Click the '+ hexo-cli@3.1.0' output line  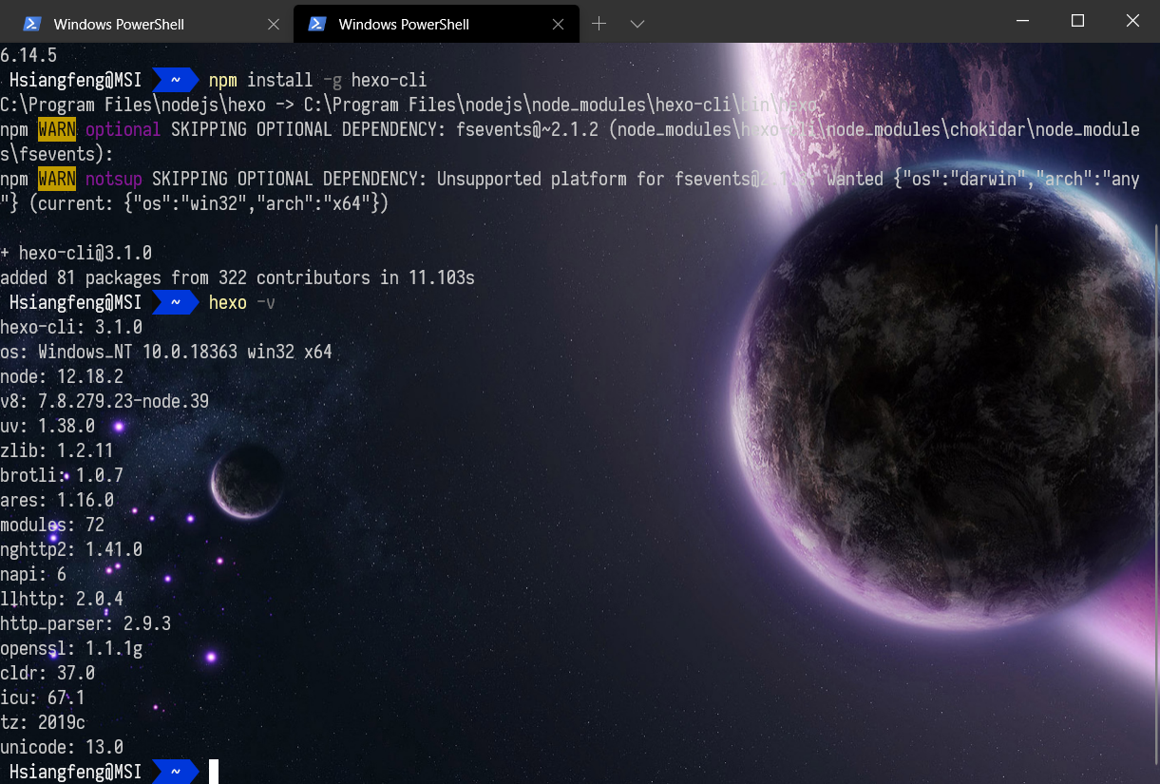click(76, 253)
